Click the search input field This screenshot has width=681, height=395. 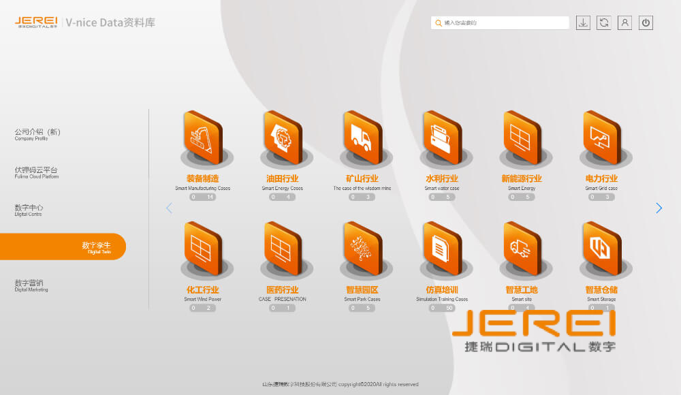504,23
